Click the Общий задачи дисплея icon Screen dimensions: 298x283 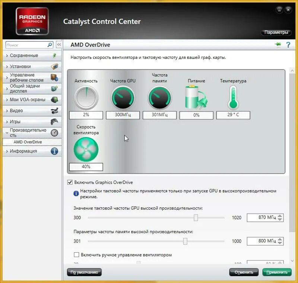54,89
